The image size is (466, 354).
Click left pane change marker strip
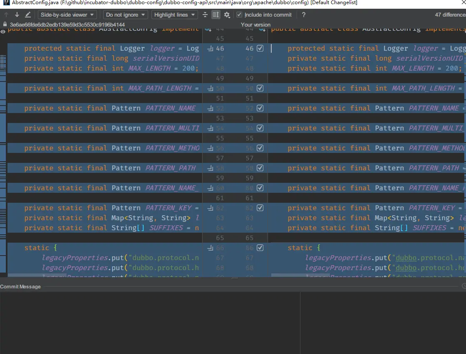2,163
